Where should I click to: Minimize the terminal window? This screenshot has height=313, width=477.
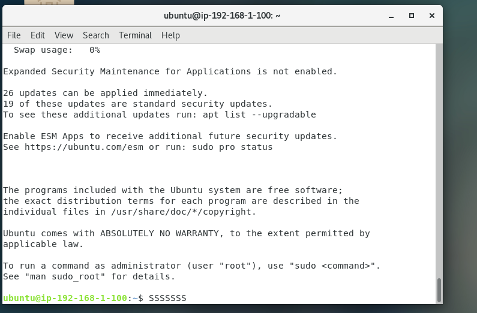pyautogui.click(x=391, y=16)
